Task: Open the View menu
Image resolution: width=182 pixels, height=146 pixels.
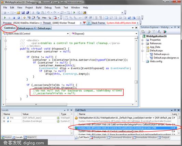Action: (x=19, y=8)
